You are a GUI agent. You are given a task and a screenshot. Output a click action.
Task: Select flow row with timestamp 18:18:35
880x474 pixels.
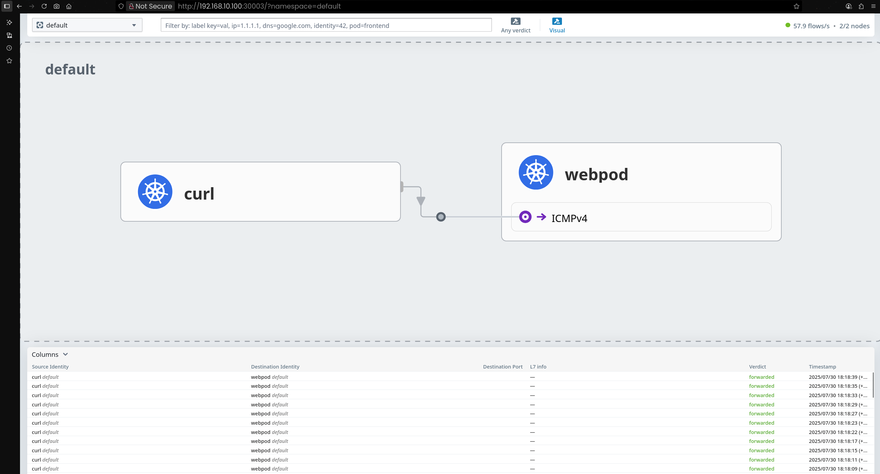click(450, 386)
